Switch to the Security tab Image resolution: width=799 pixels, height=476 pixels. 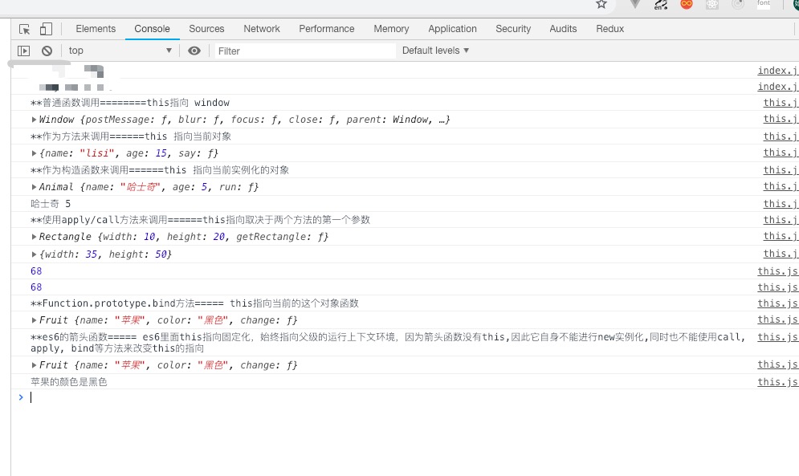tap(513, 29)
